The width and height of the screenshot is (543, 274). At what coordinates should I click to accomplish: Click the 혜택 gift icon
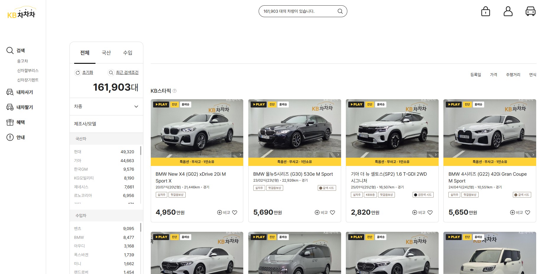pos(10,122)
